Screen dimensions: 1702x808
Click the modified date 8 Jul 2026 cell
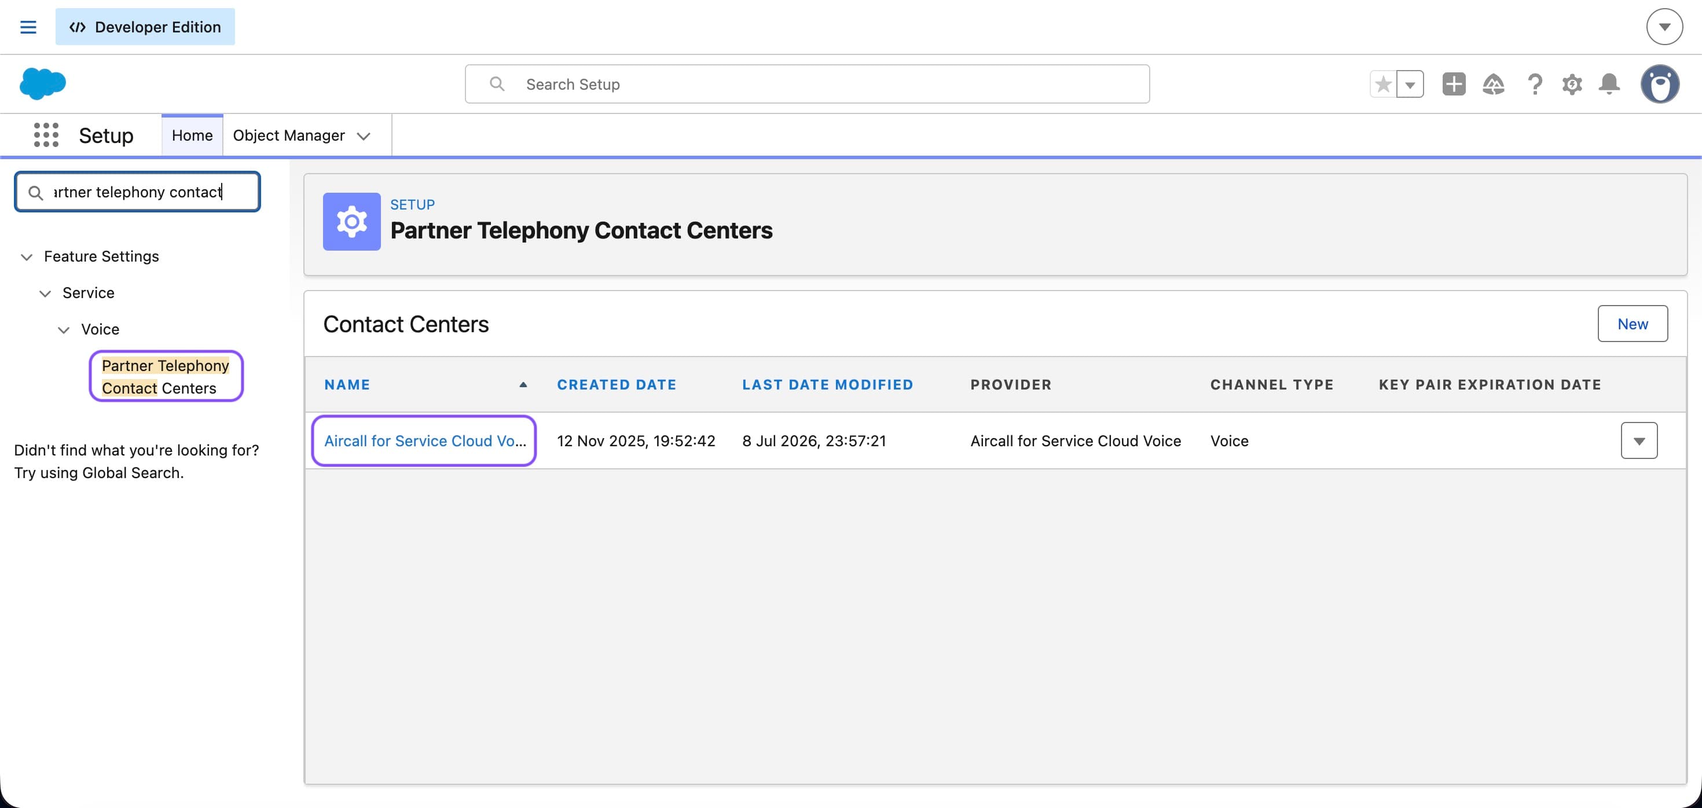813,440
